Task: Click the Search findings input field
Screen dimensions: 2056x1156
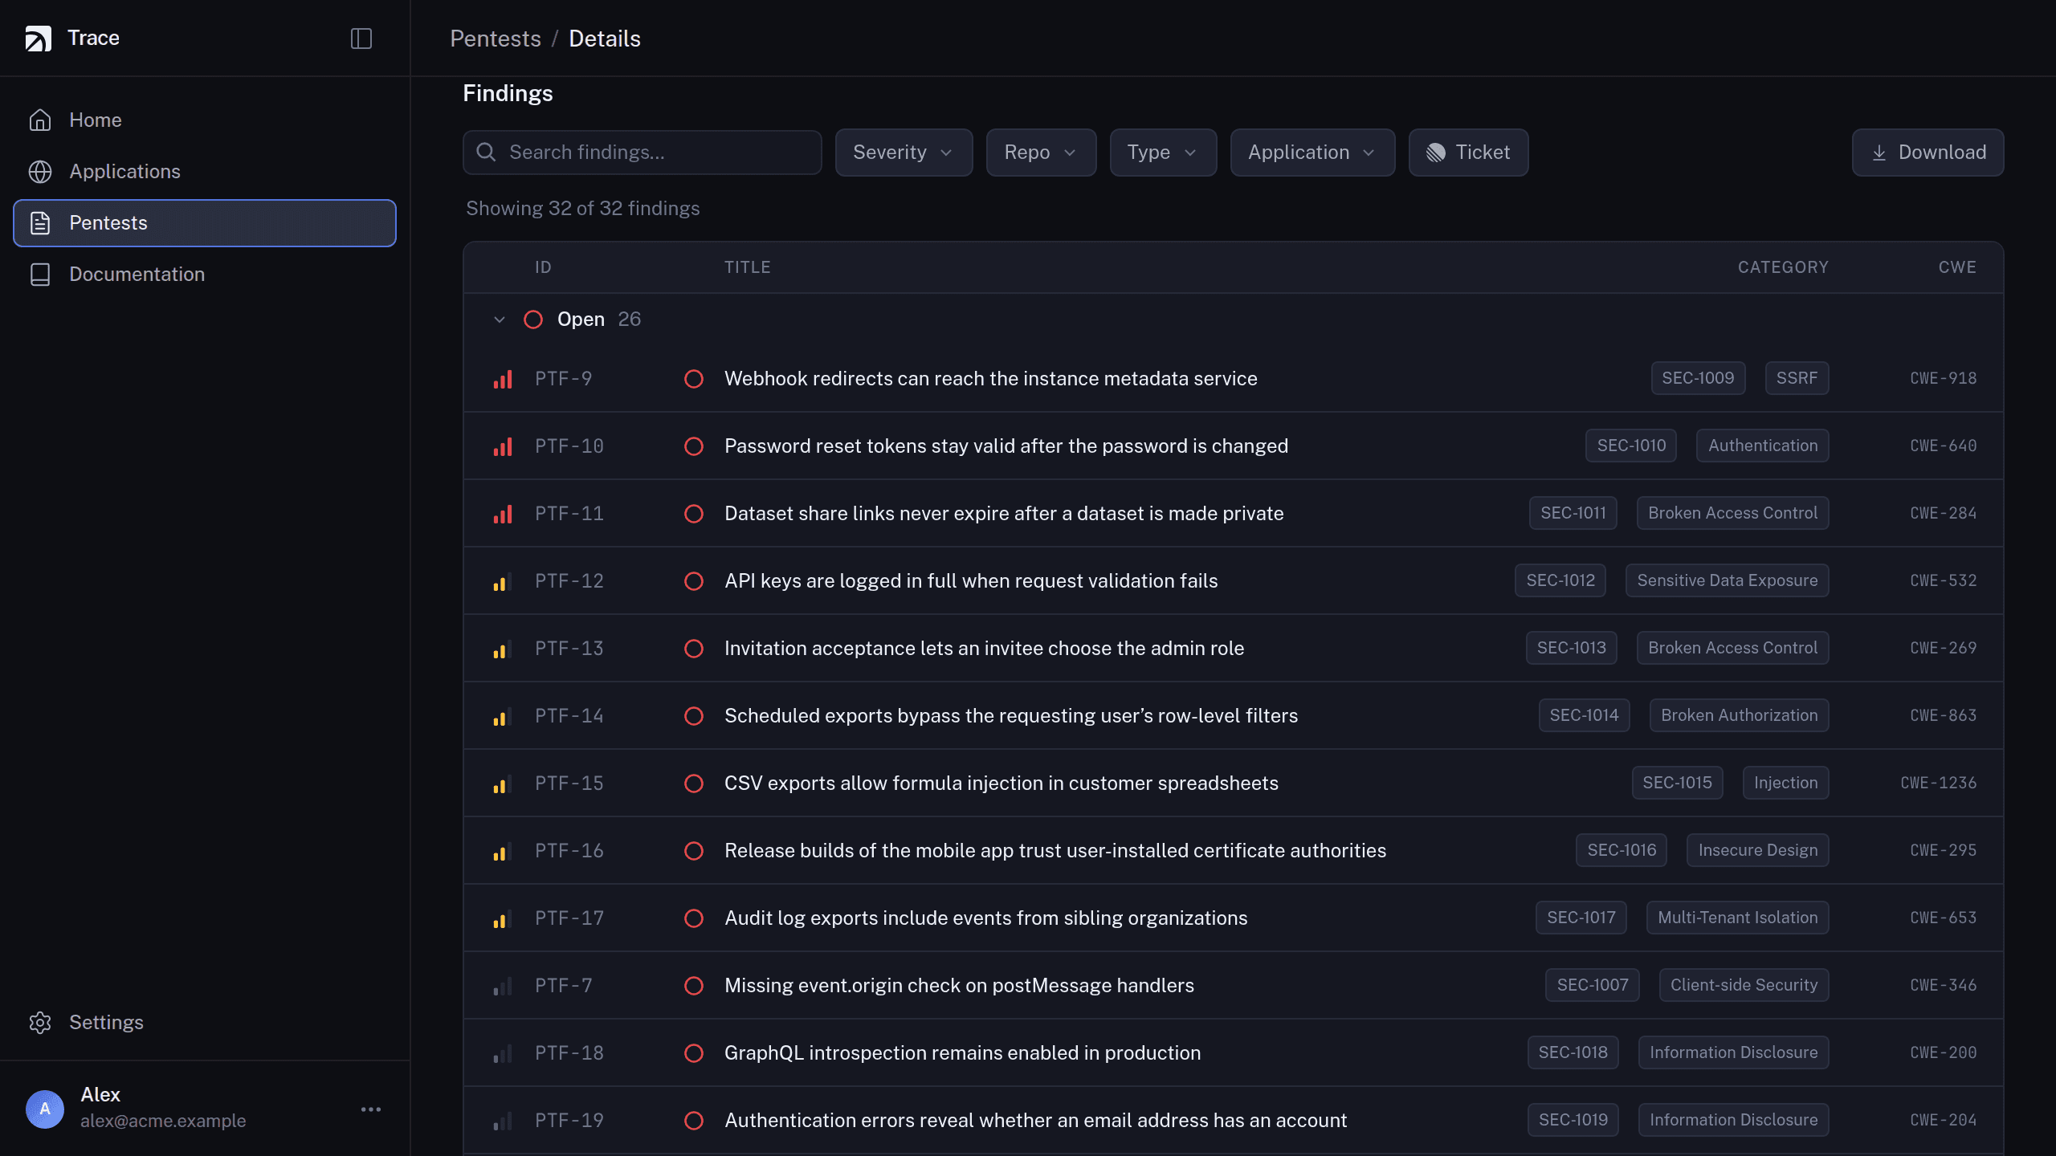Action: [x=642, y=153]
